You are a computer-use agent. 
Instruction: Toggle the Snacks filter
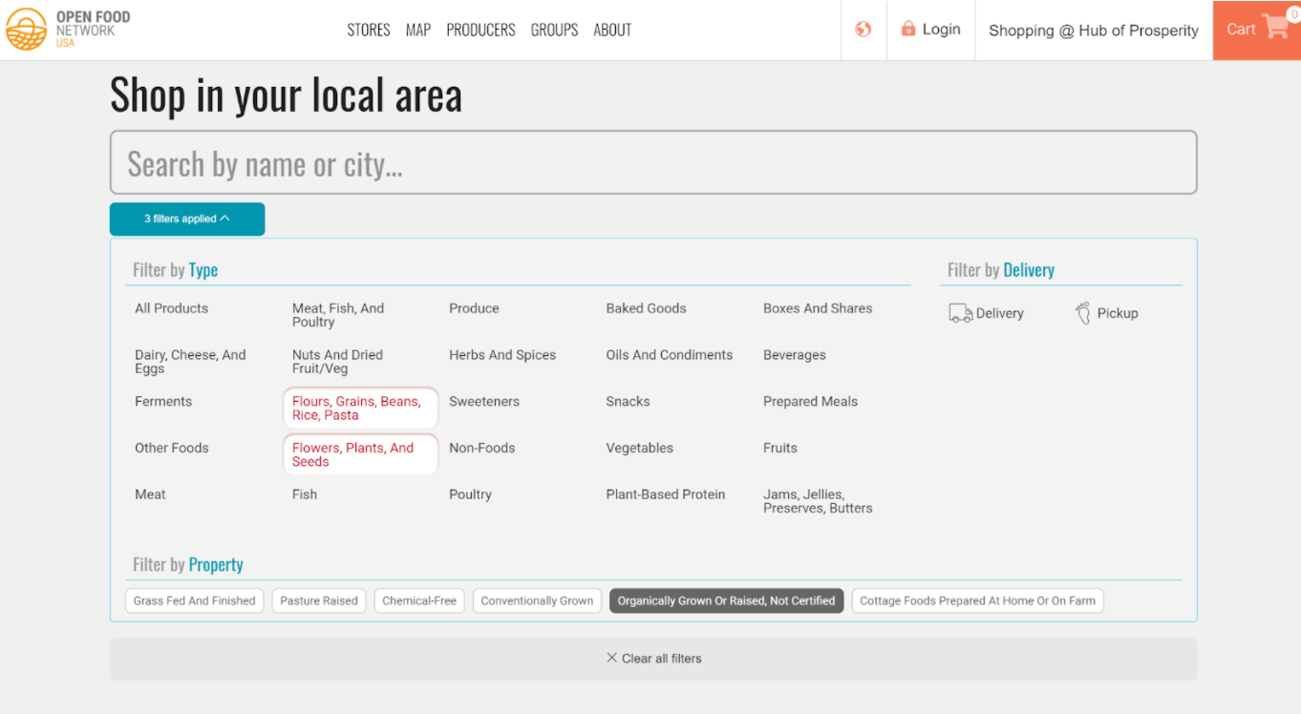pyautogui.click(x=628, y=402)
